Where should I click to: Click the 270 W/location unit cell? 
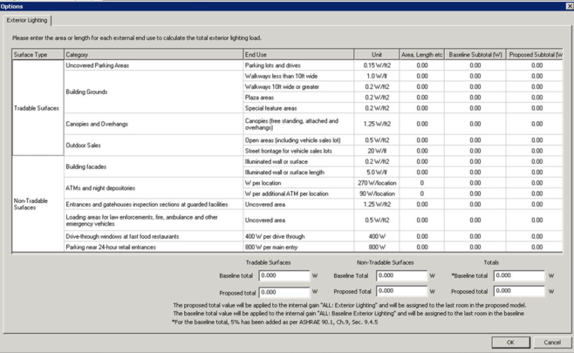(x=377, y=183)
